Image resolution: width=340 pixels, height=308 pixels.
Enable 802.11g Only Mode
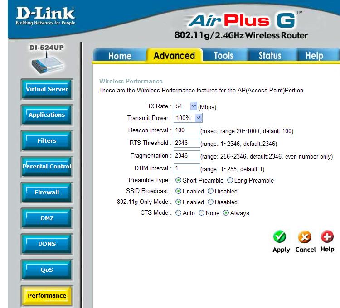pos(178,202)
